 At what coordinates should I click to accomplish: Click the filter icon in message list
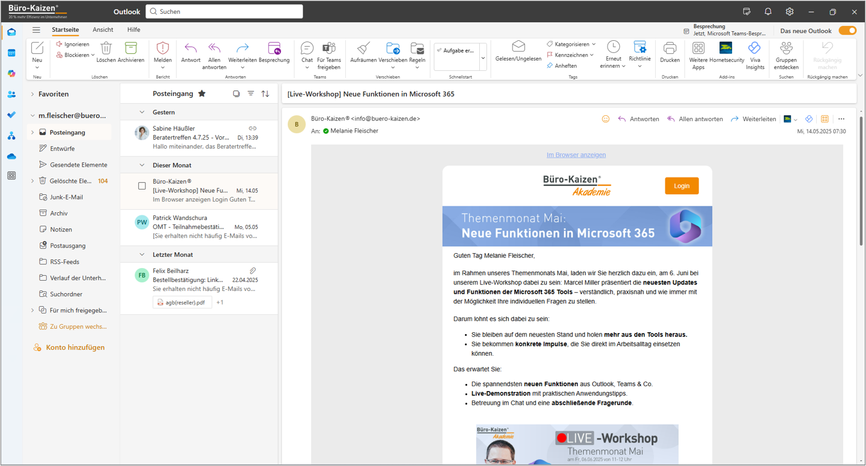pyautogui.click(x=250, y=94)
